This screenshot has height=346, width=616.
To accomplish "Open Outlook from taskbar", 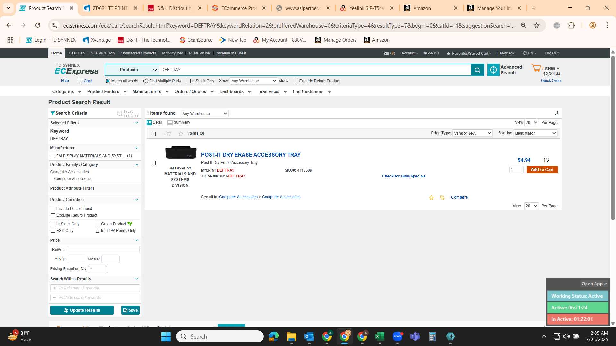I will 309,336.
